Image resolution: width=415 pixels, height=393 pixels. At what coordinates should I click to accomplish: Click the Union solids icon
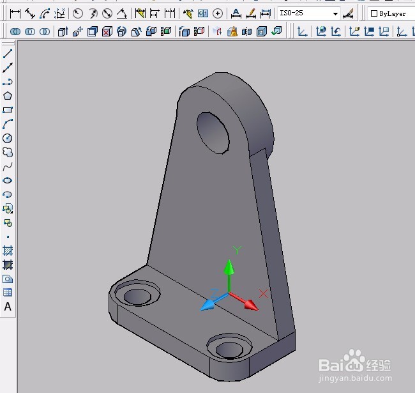[15, 32]
